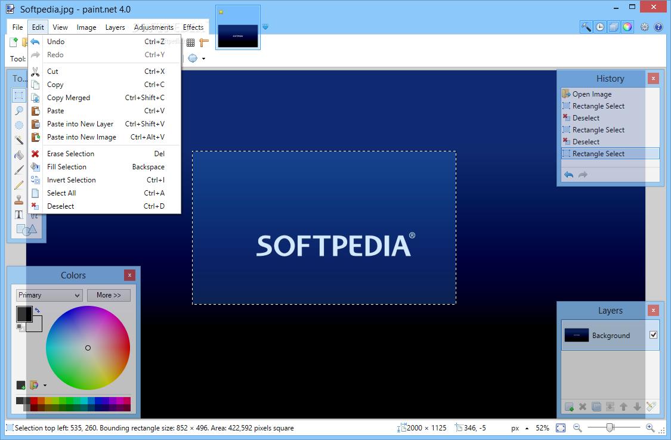Move layer down with arrow icon
Screen dimensions: 671x440
(637, 407)
